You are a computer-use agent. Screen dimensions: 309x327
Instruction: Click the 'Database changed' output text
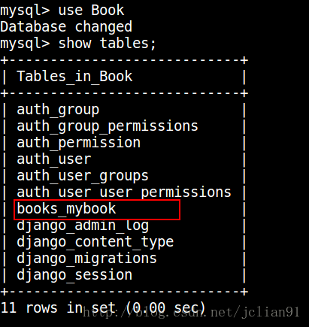(x=66, y=27)
